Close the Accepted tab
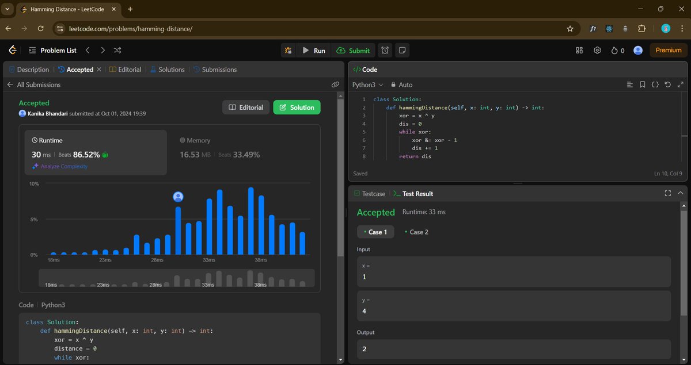The image size is (691, 365). click(x=98, y=70)
